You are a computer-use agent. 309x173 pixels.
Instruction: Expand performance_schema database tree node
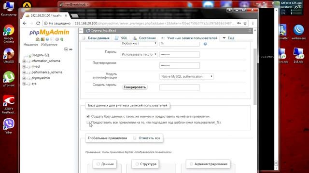point(24,73)
